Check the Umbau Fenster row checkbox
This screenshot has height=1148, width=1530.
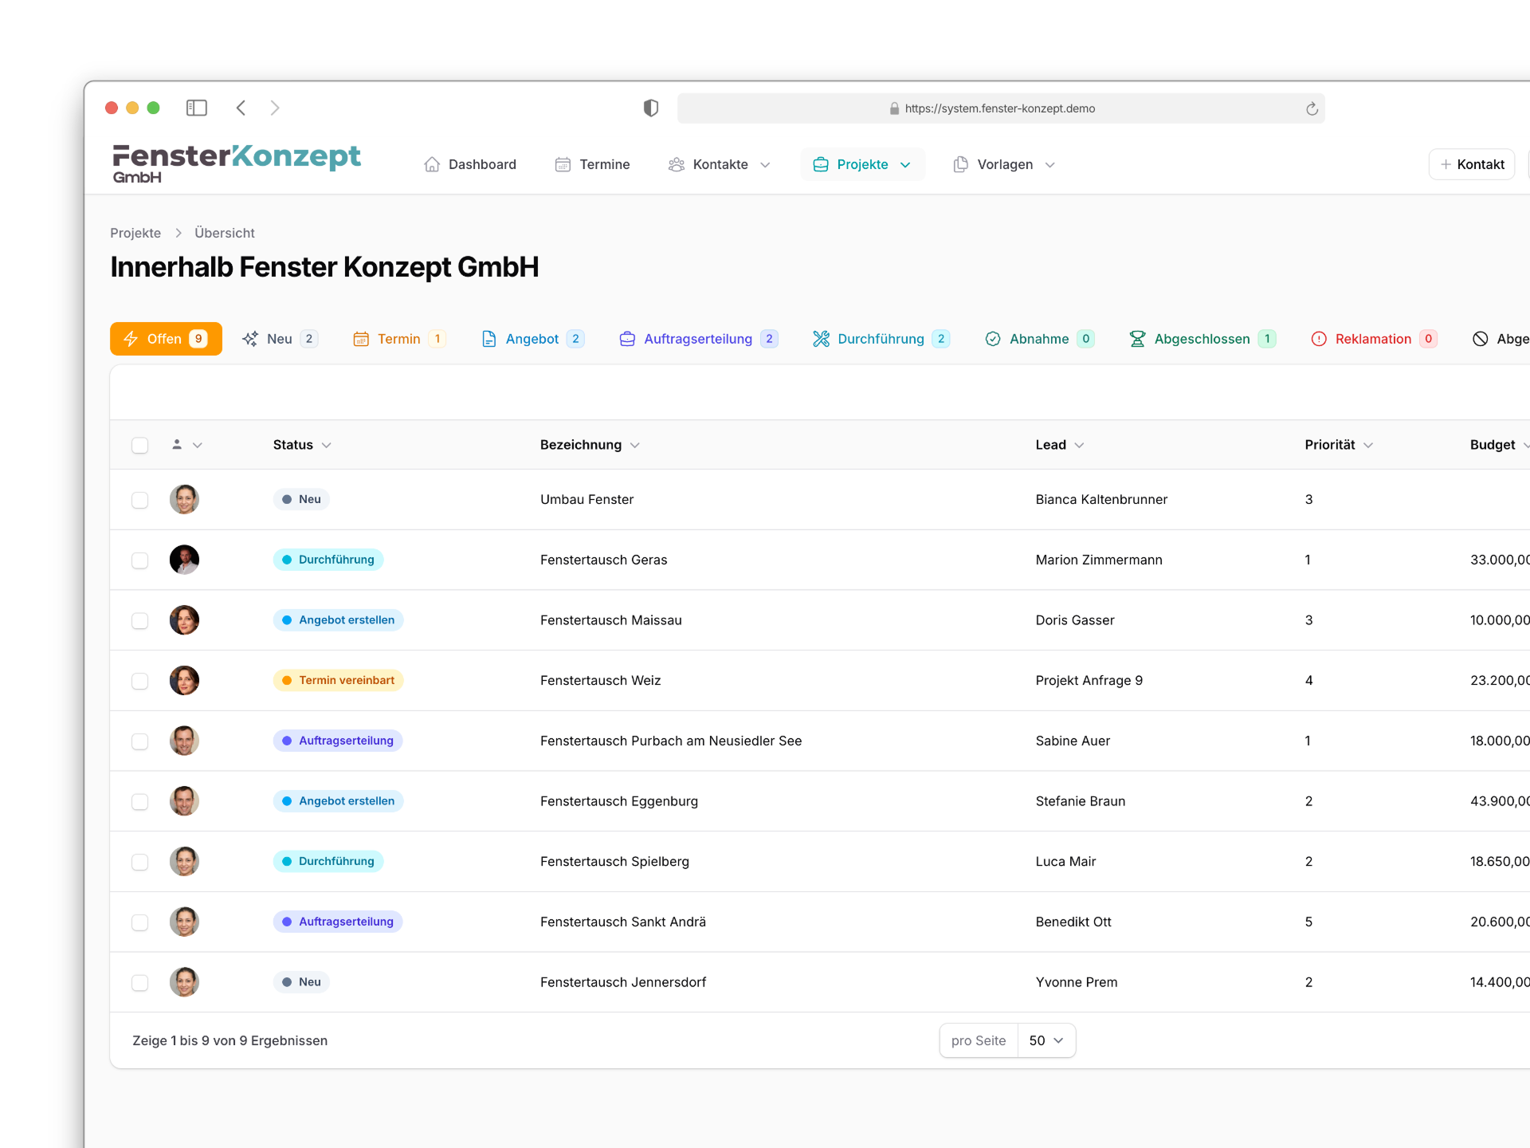140,500
